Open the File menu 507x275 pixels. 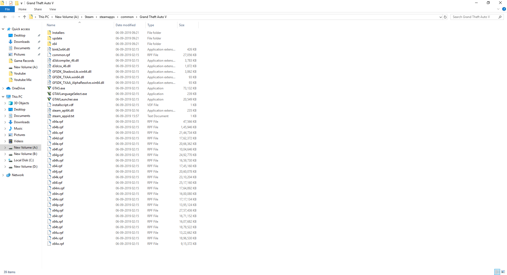7,9
